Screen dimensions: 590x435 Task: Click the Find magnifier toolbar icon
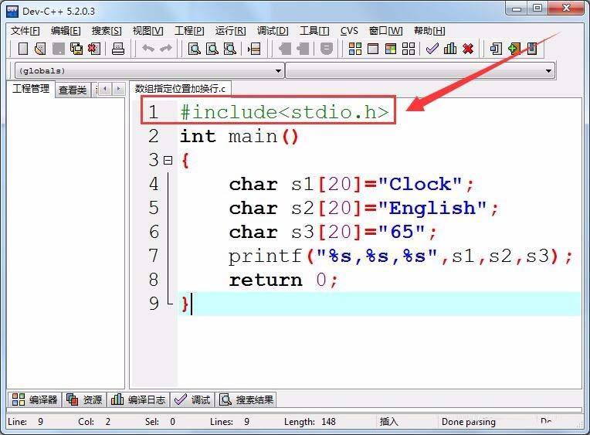coord(194,49)
